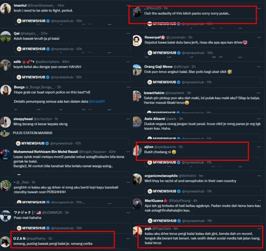Click the @HZWNRZK handle
The image size is (266, 251).
coord(52,213)
